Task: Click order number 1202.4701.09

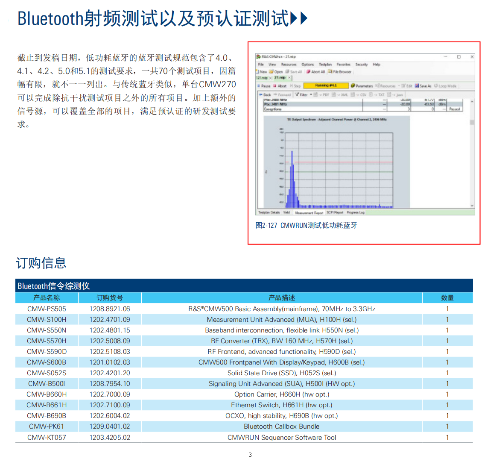Action: coord(110,320)
